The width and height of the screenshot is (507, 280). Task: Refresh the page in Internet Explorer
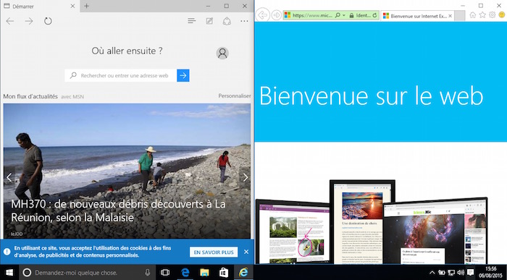tap(374, 15)
